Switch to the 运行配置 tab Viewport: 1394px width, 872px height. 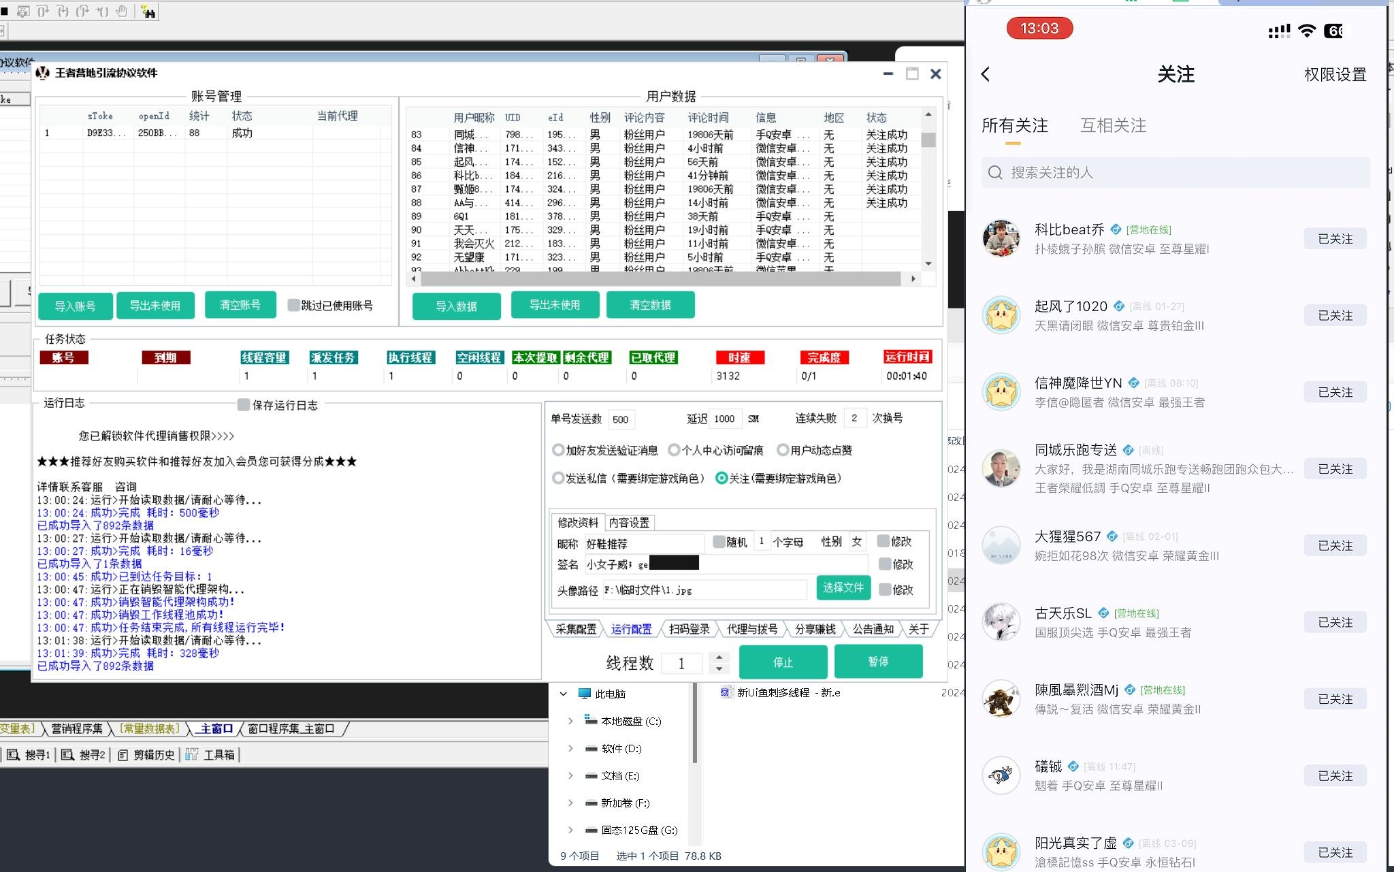coord(632,629)
